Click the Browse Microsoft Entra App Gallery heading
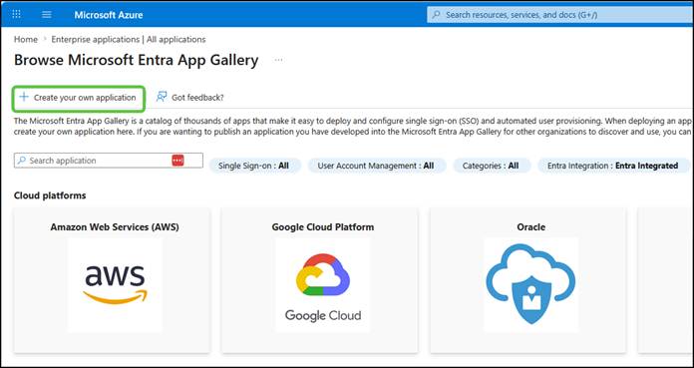 coord(137,60)
